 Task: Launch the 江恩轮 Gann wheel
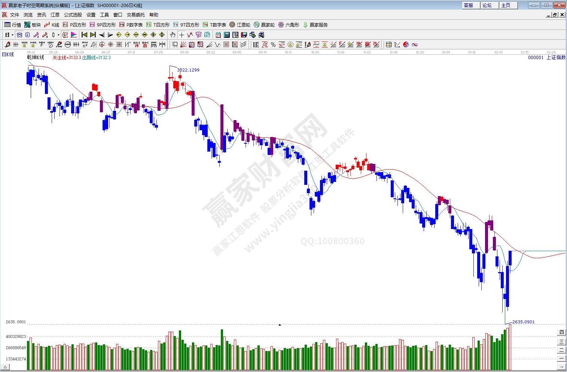click(240, 25)
